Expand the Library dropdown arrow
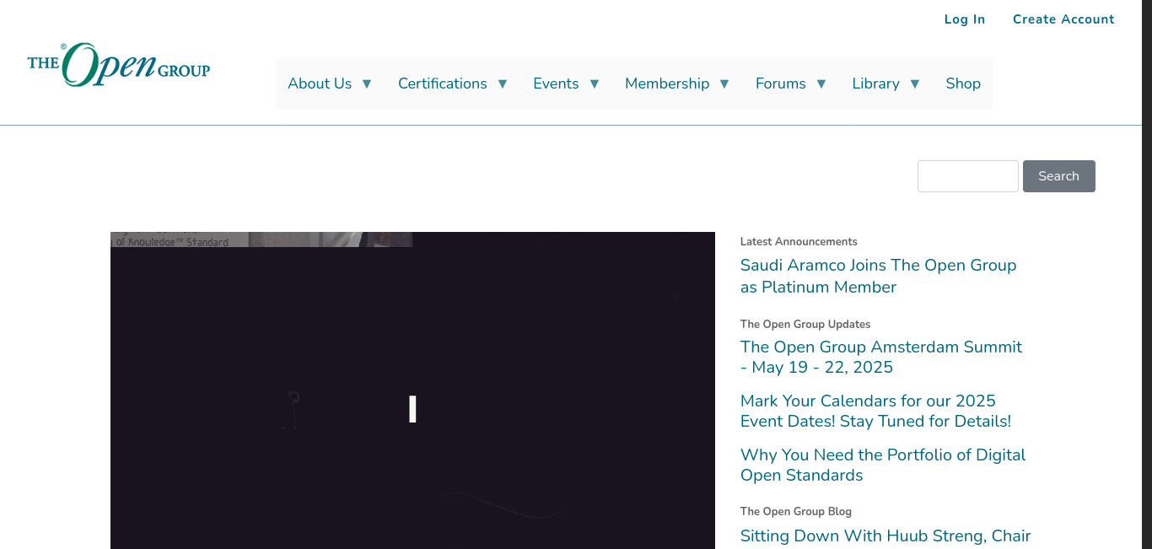The image size is (1152, 549). tap(915, 83)
